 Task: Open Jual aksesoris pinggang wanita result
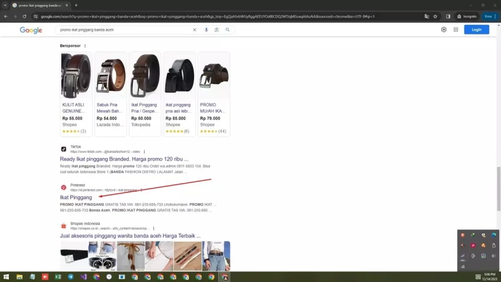click(x=130, y=236)
